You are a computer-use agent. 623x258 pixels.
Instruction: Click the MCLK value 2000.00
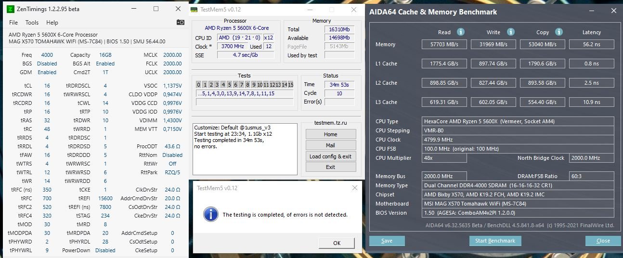(x=172, y=55)
